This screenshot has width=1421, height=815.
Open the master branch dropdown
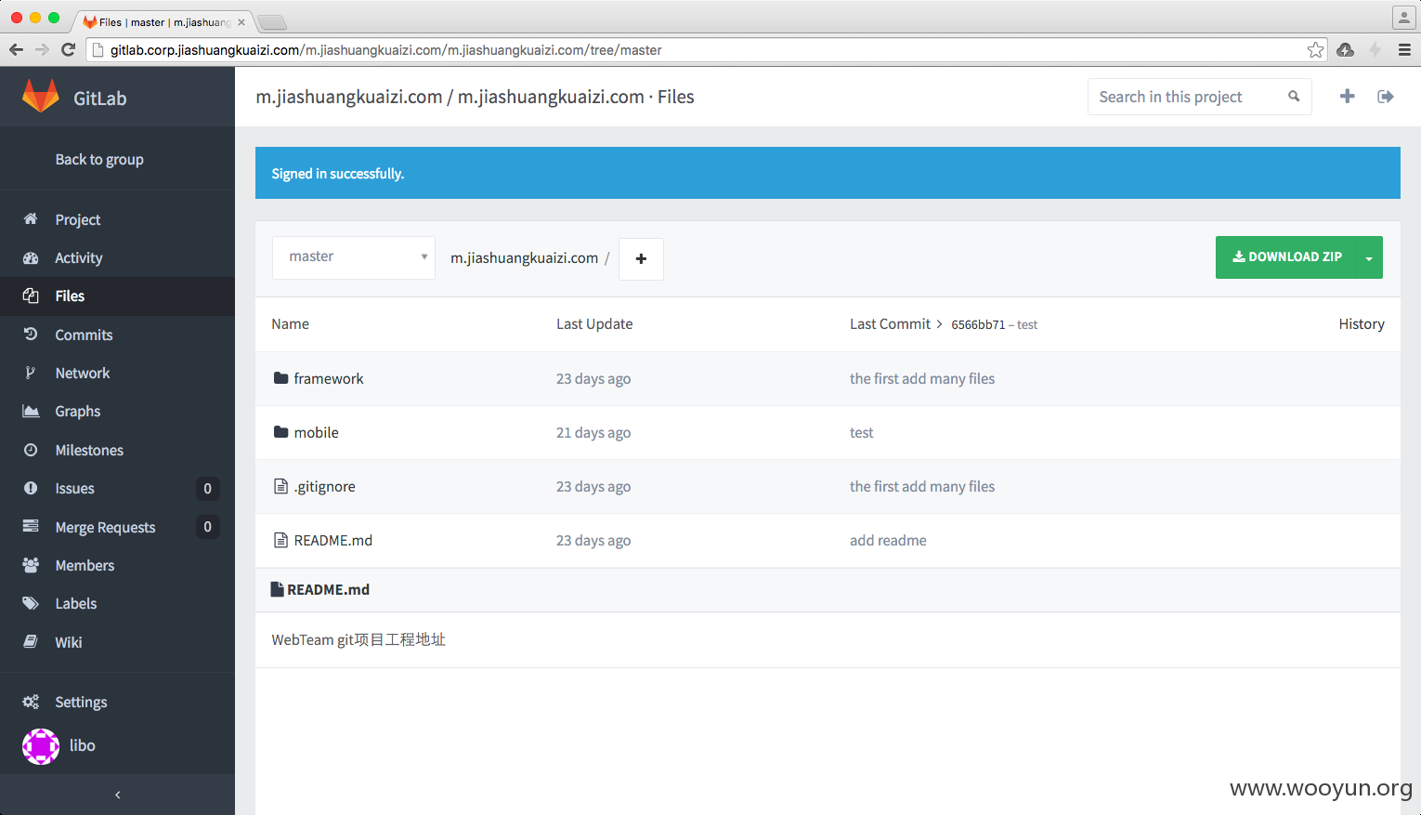(x=353, y=257)
